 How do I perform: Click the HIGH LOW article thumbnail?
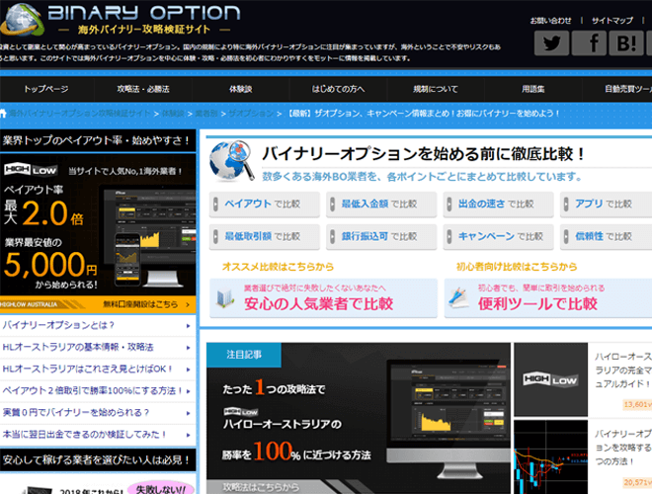[551, 379]
